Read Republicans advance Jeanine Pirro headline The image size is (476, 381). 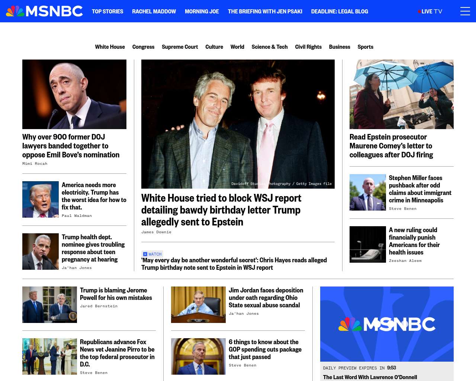117,353
